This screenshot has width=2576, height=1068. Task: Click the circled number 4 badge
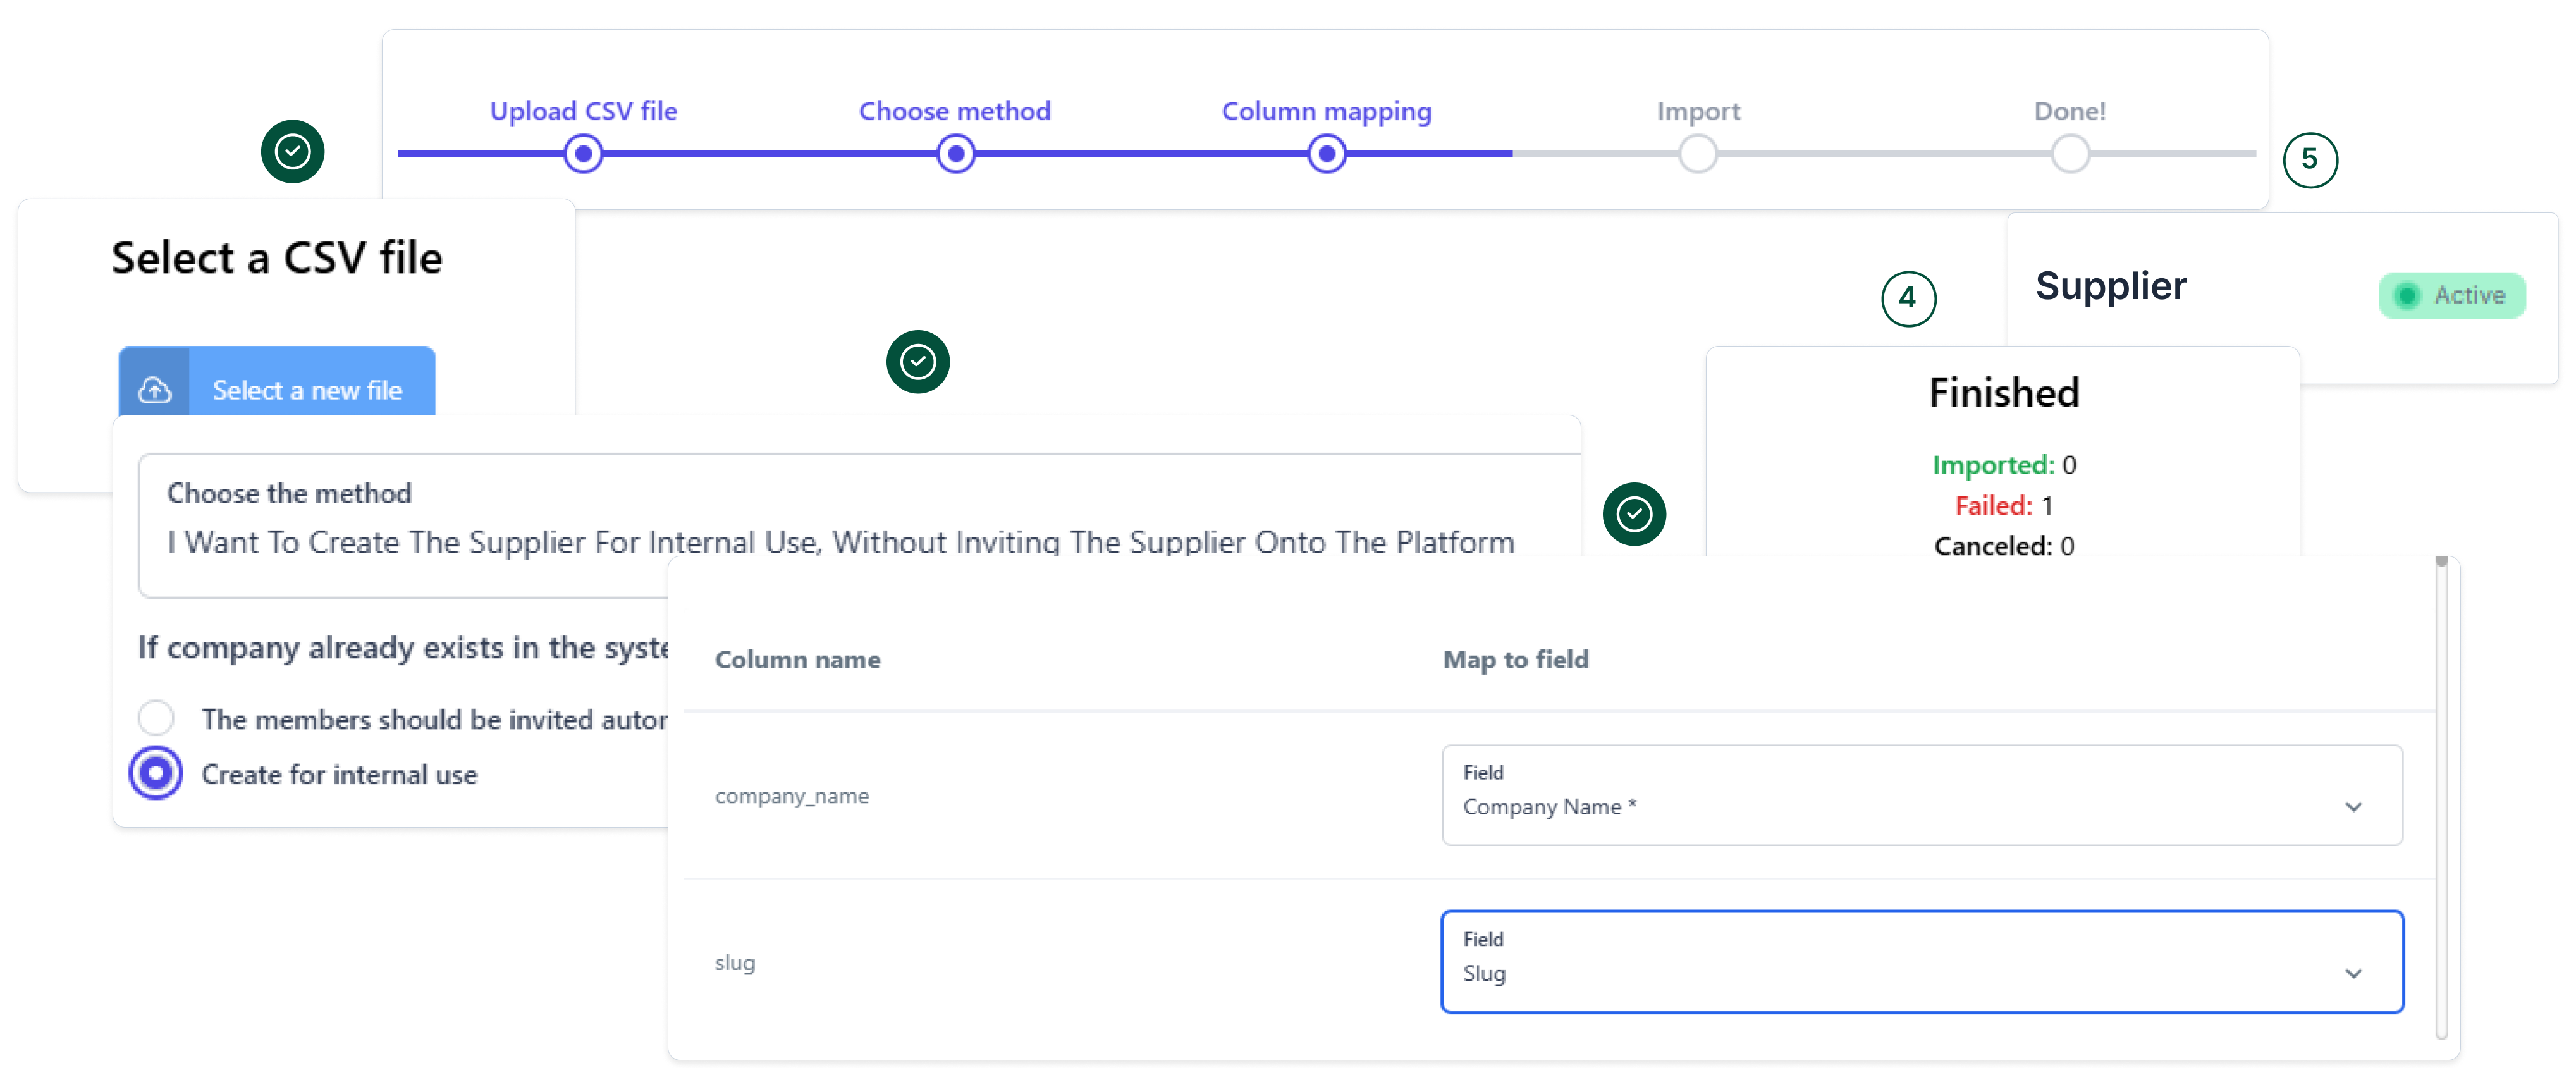click(x=1908, y=298)
